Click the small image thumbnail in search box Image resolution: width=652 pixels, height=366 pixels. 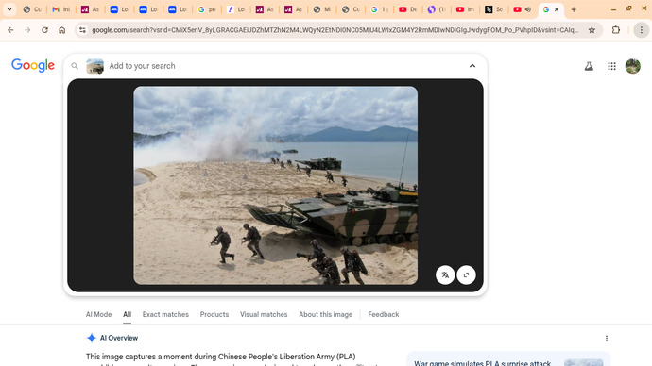[x=94, y=66]
